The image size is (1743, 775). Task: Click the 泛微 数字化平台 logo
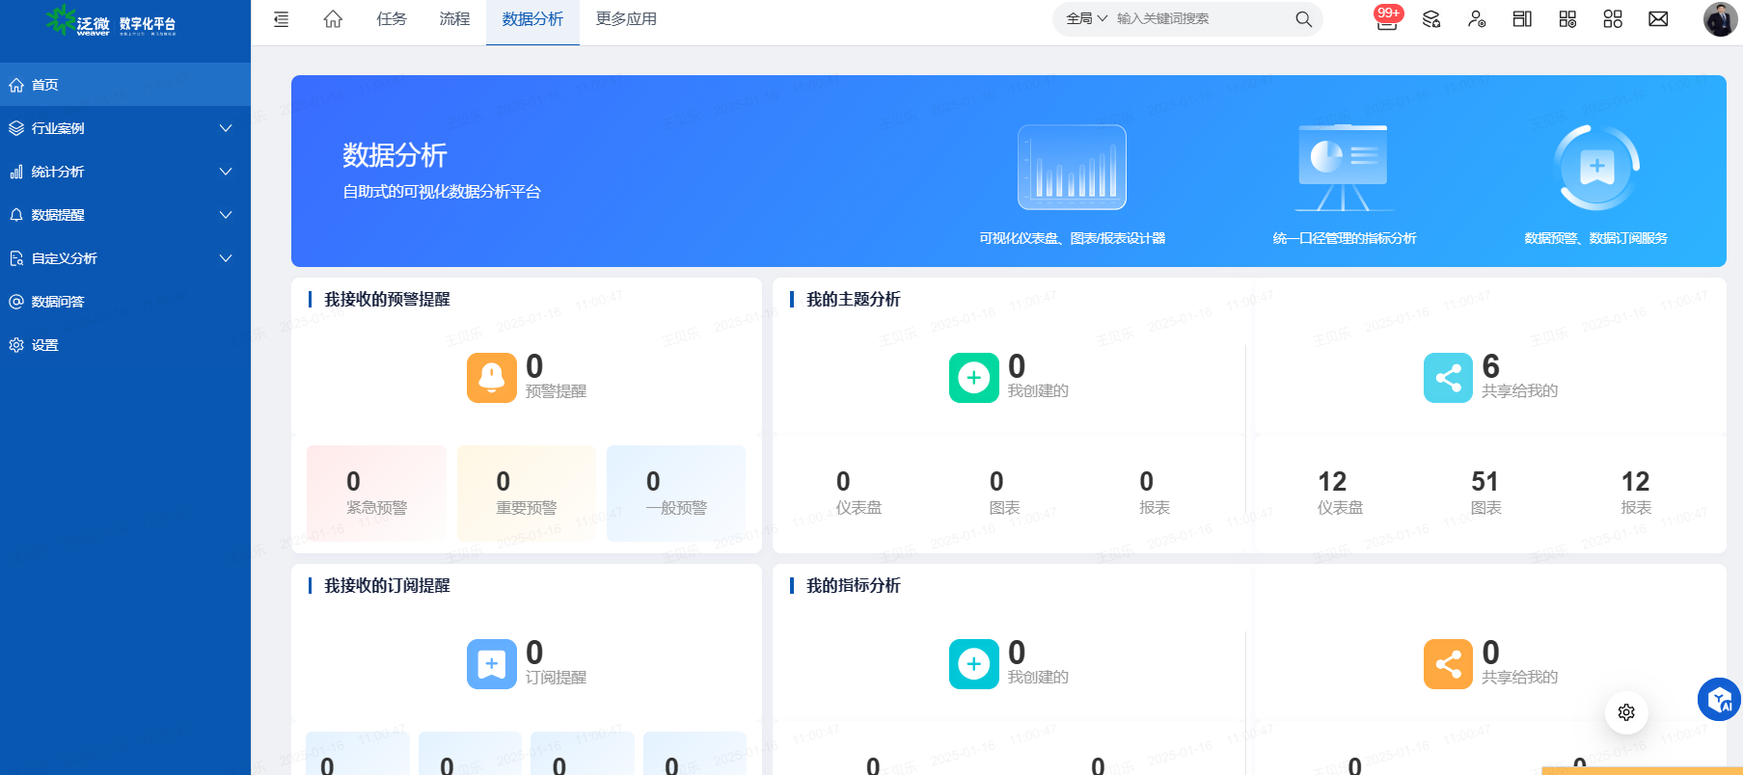click(x=111, y=21)
